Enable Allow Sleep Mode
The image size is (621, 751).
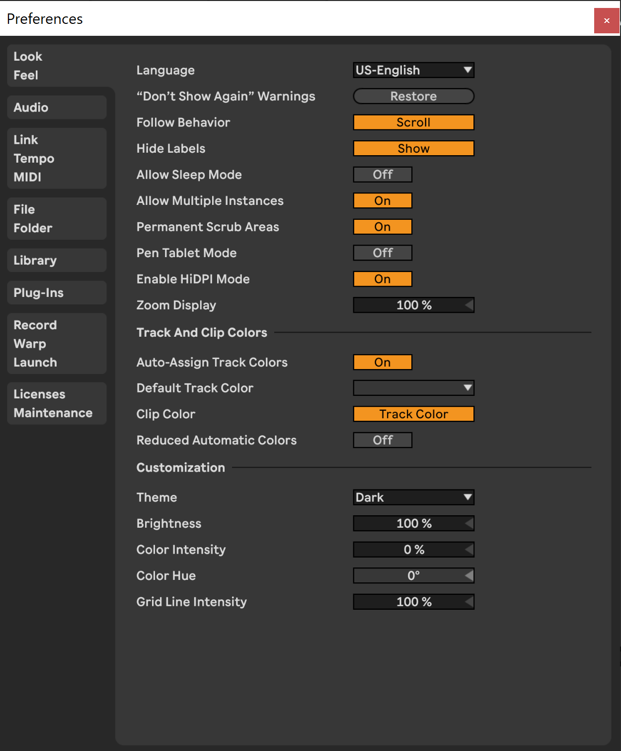383,175
